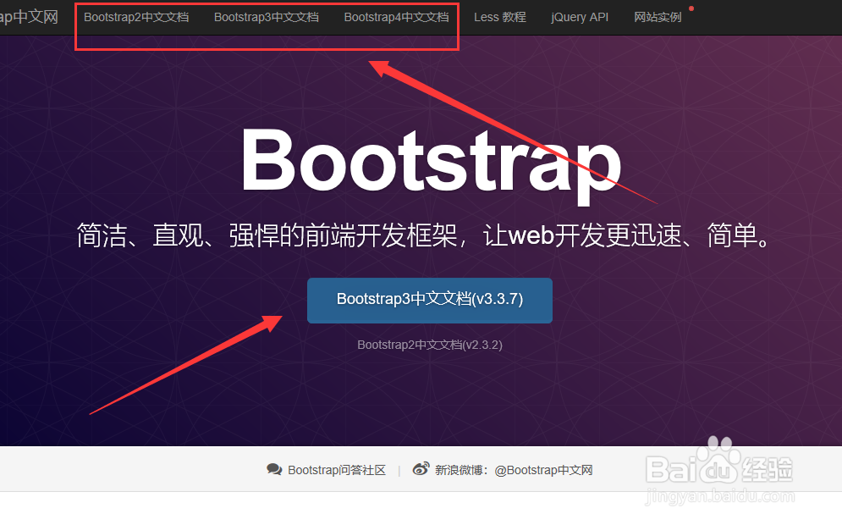Click the Bootstrap3中文文档(v3.3.7) blue button
The image size is (842, 525).
(x=430, y=301)
